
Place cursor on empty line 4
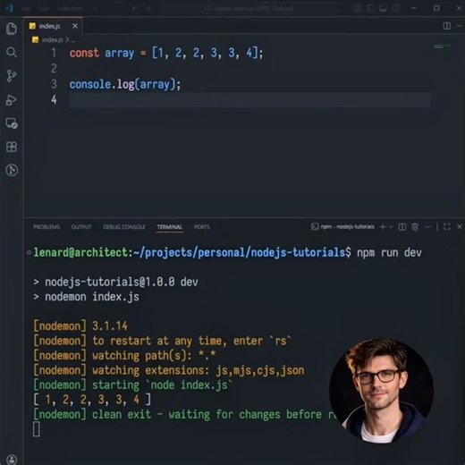pos(249,100)
